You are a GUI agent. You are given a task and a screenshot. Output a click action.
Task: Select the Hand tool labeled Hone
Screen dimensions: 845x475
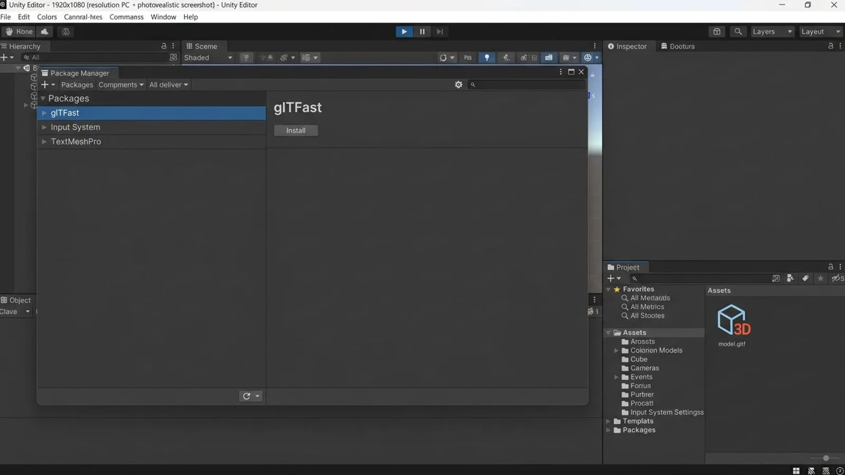(18, 32)
